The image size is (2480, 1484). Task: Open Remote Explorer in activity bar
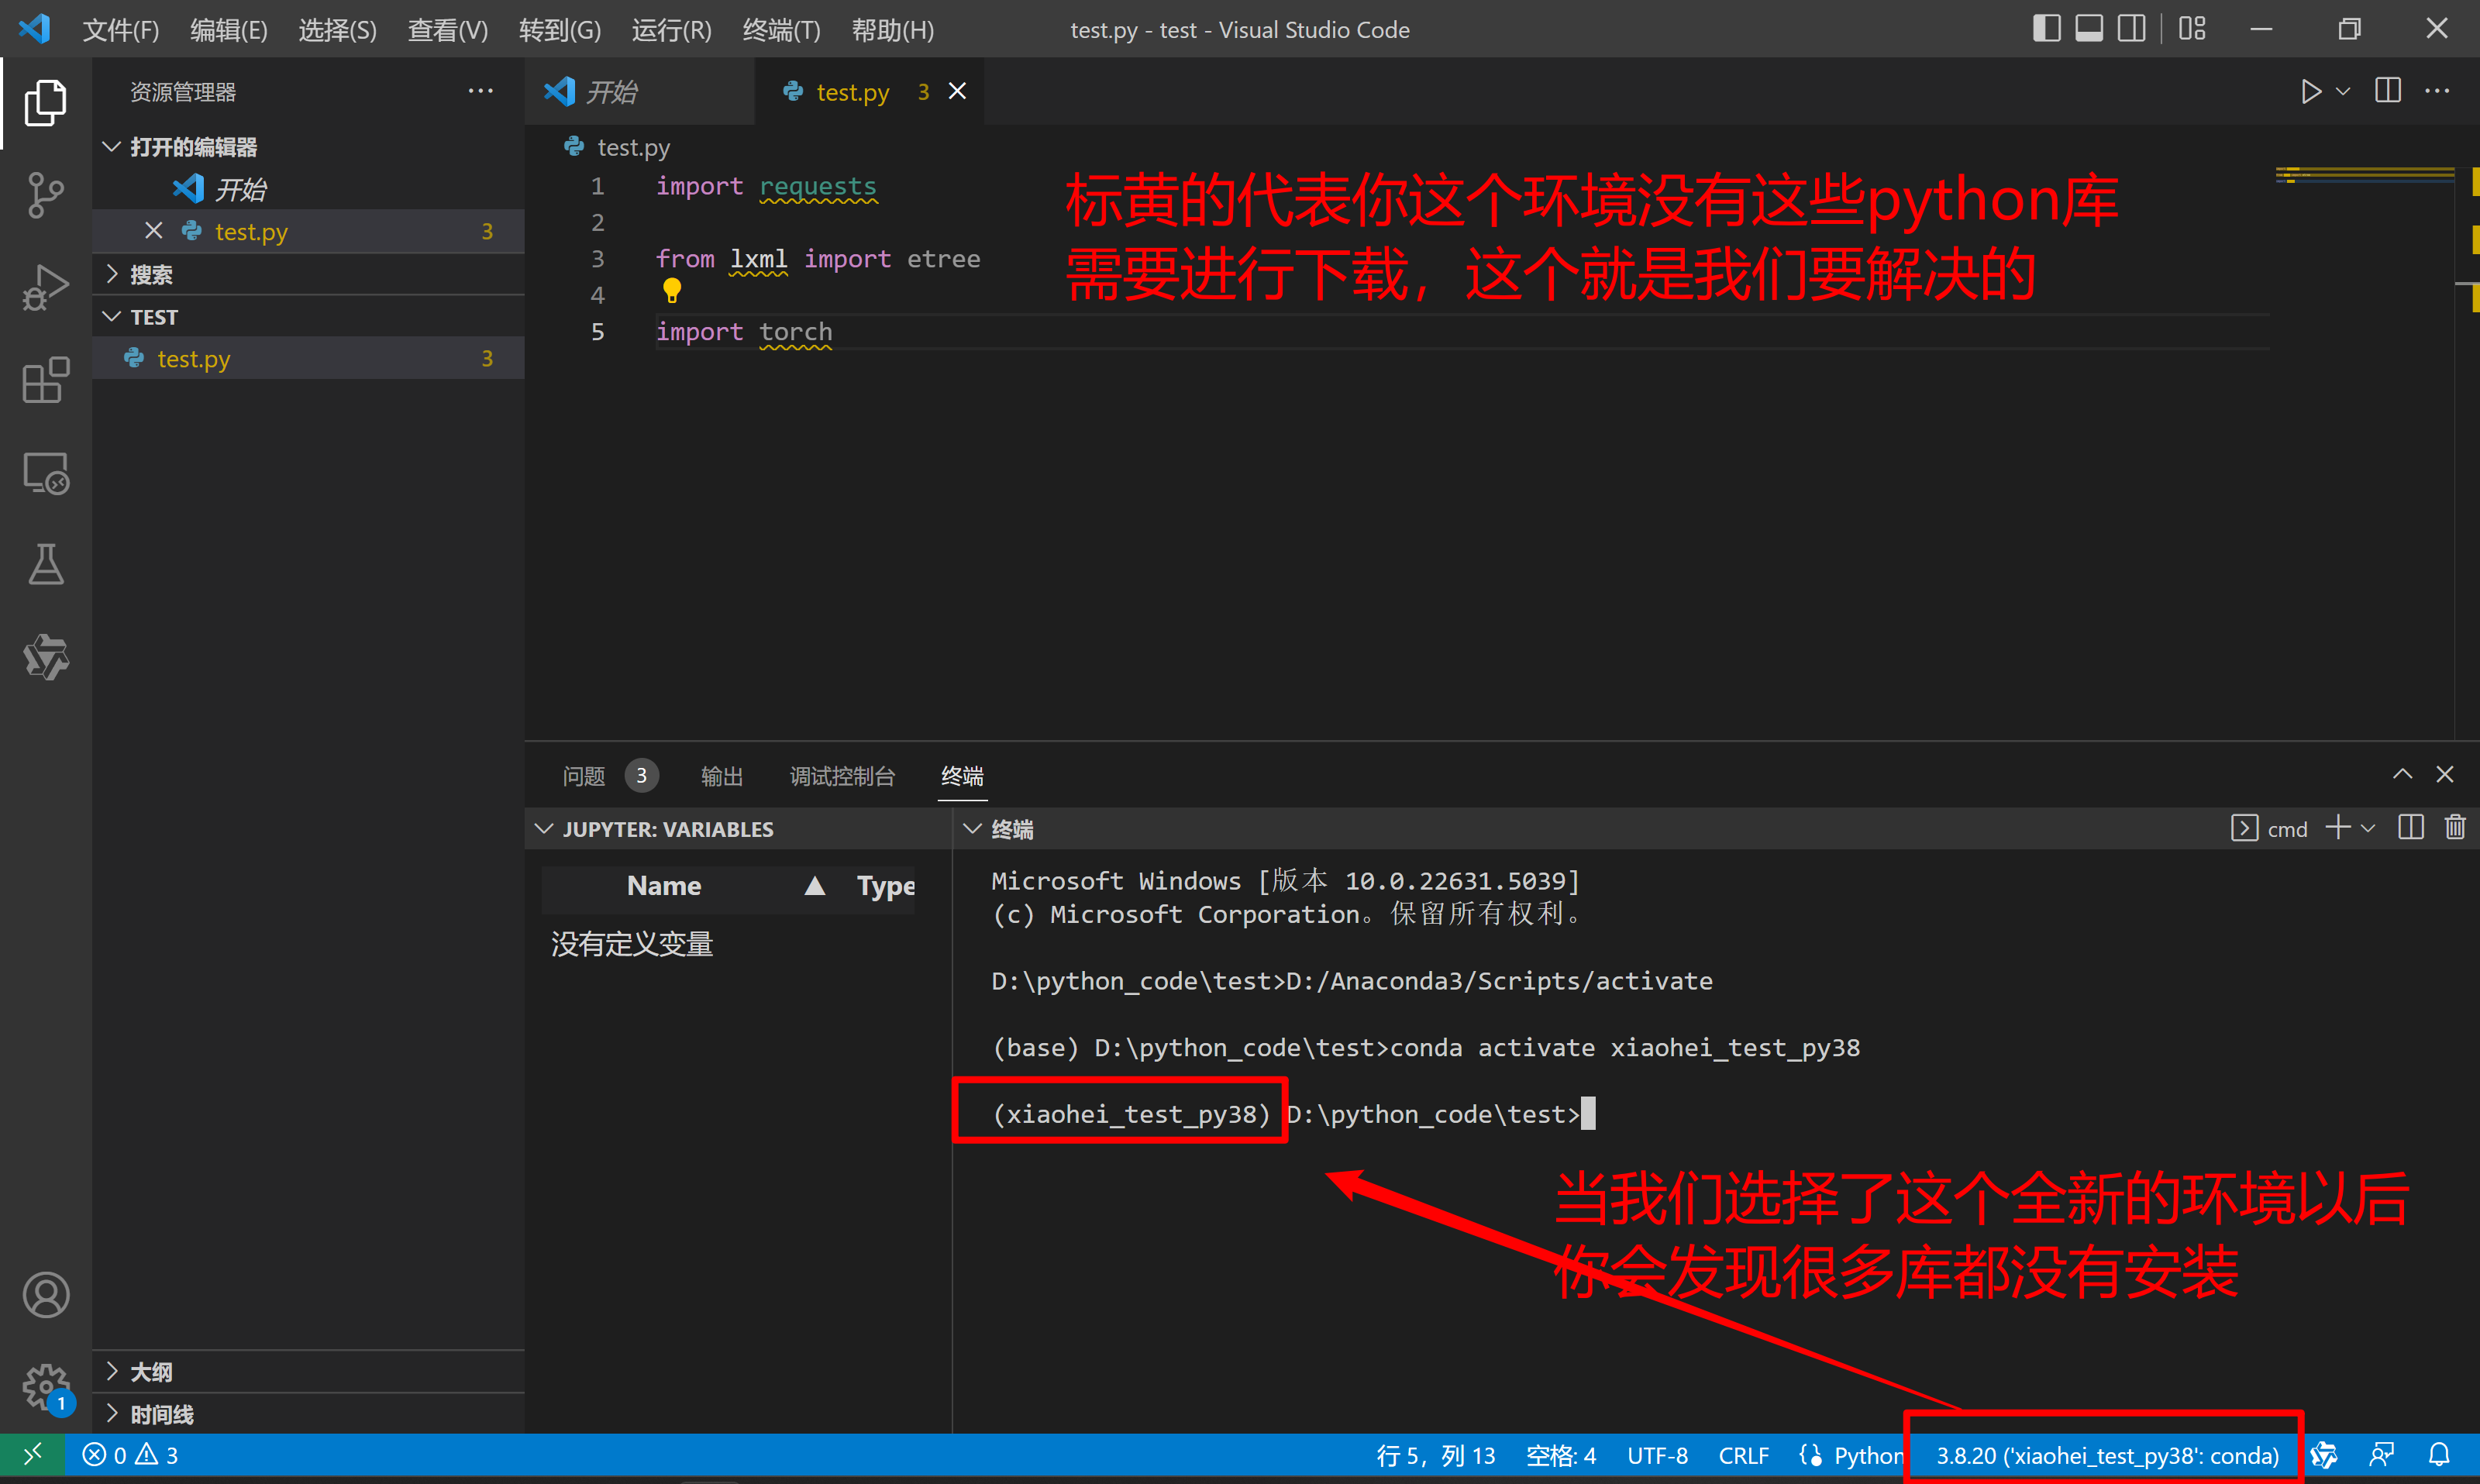coord(45,473)
